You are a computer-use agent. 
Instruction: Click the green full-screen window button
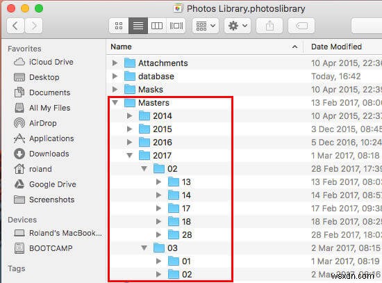pos(39,8)
